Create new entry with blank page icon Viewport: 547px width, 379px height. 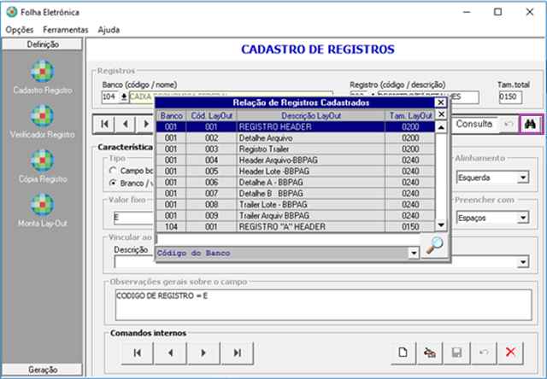point(403,353)
